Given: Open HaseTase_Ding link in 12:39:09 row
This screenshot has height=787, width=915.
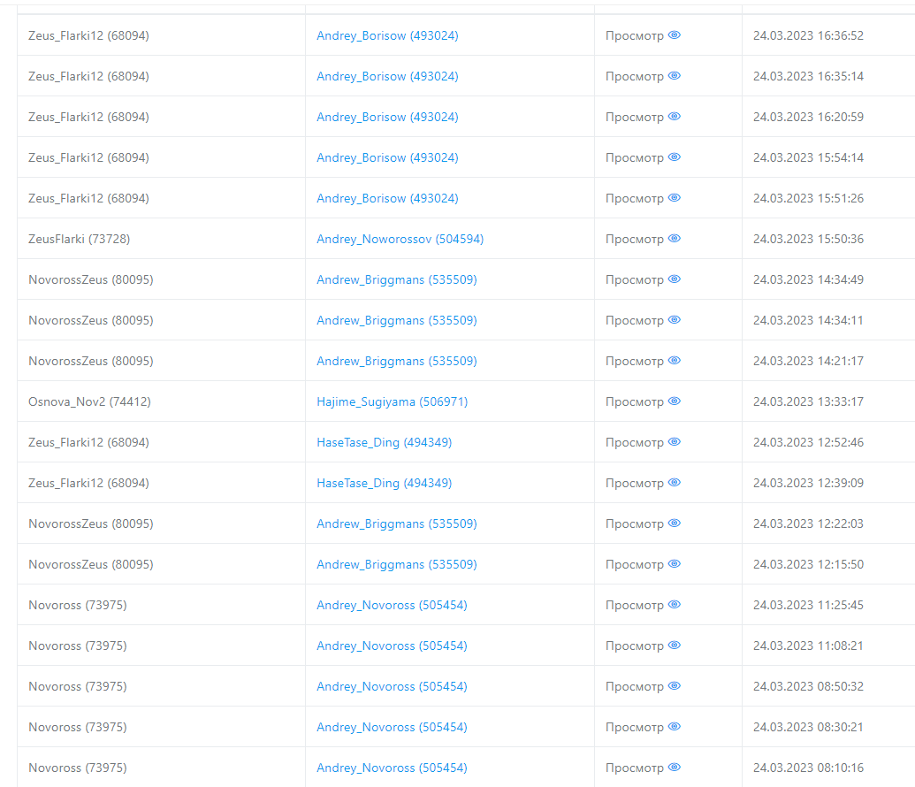Looking at the screenshot, I should tap(384, 483).
